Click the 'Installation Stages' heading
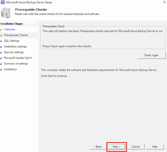The height and width of the screenshot is (152, 167). tap(12, 24)
